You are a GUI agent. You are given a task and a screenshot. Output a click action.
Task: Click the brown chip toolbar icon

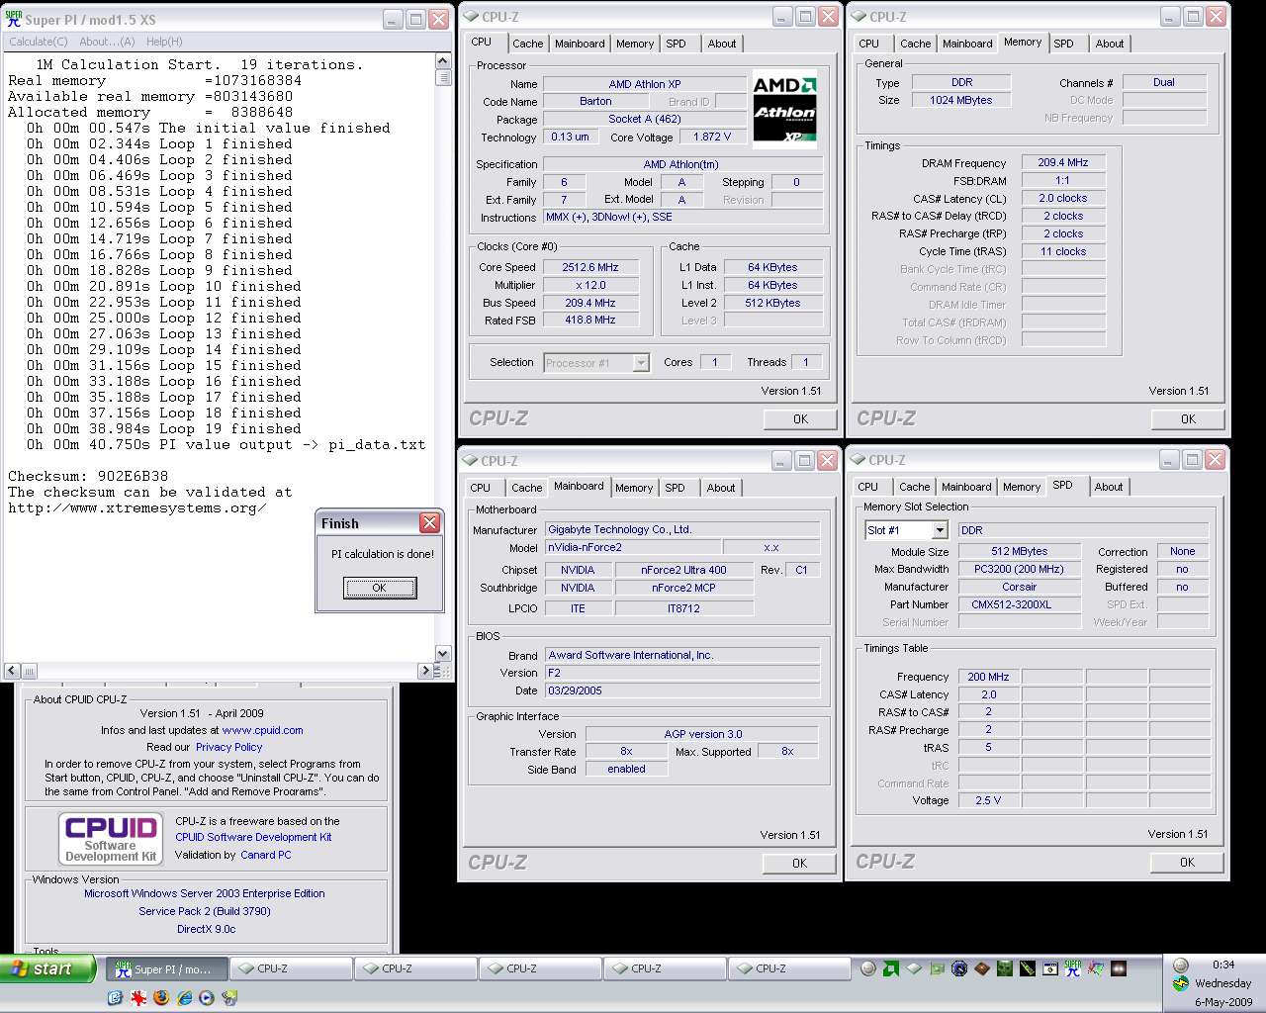[982, 968]
